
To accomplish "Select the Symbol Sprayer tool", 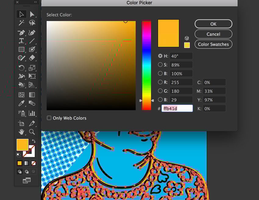I will tap(21, 113).
